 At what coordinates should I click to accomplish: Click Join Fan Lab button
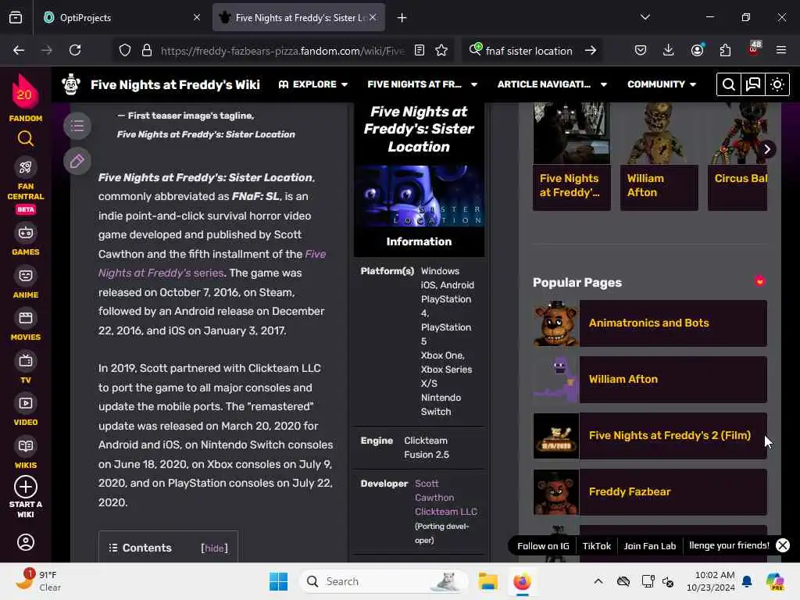tap(649, 546)
